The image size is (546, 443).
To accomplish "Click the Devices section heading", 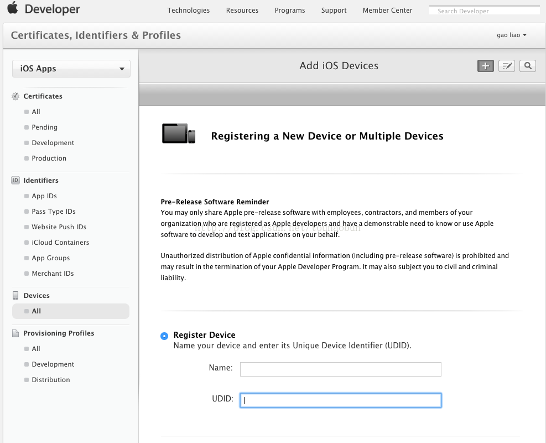I will click(37, 296).
